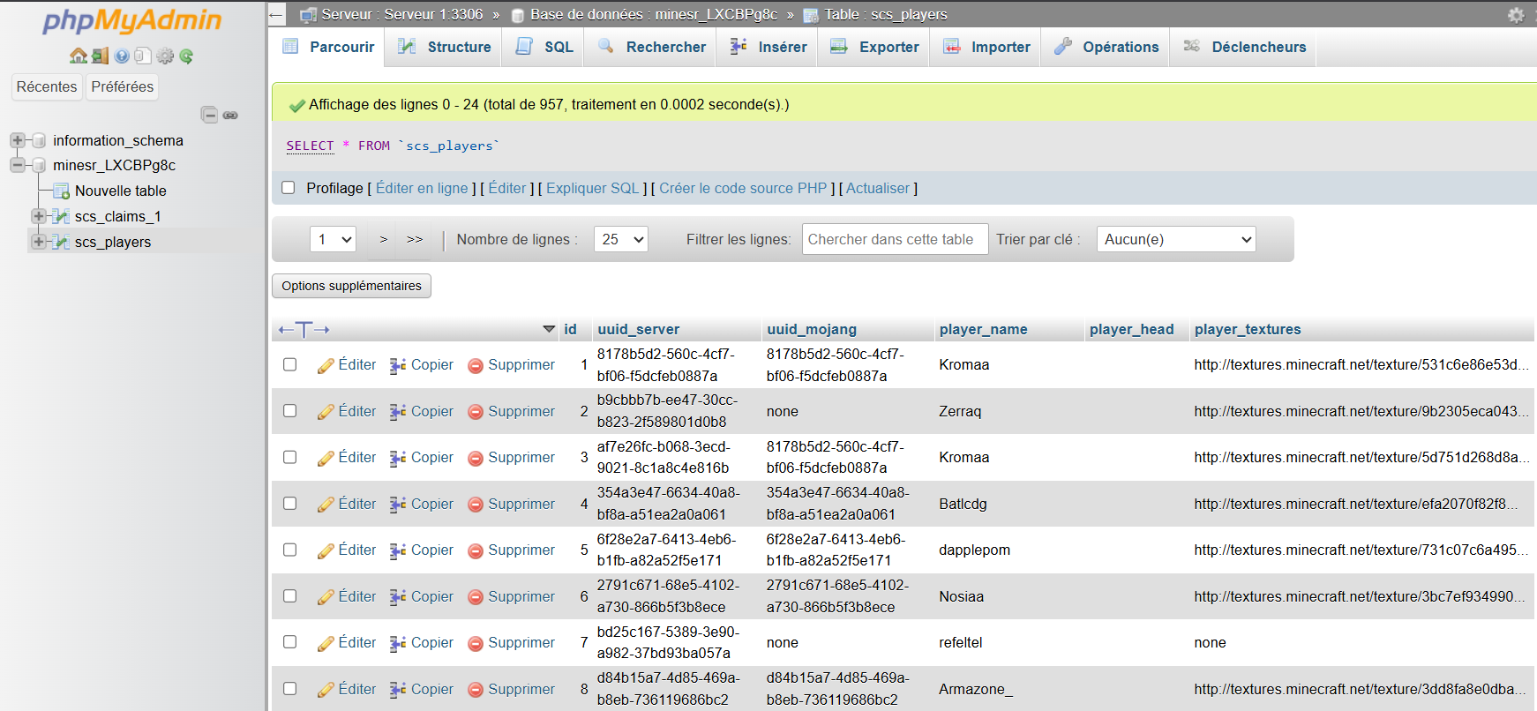Open the documentation help icon

122,56
